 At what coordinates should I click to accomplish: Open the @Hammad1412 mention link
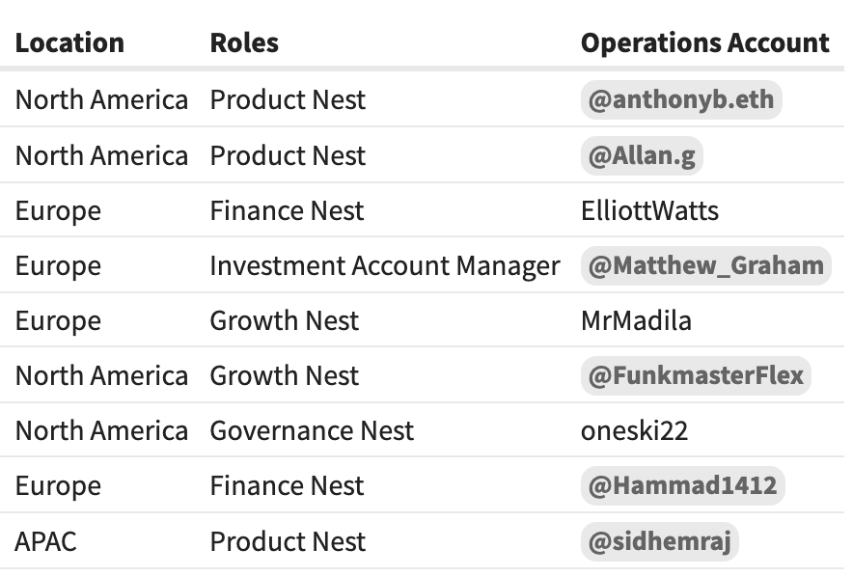point(682,485)
